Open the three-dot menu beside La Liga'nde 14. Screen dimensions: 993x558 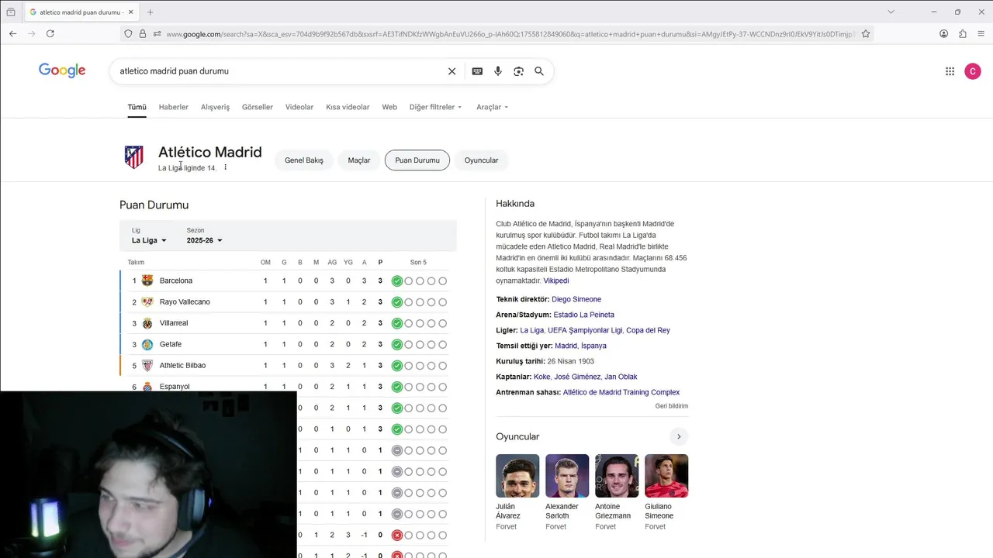[226, 167]
